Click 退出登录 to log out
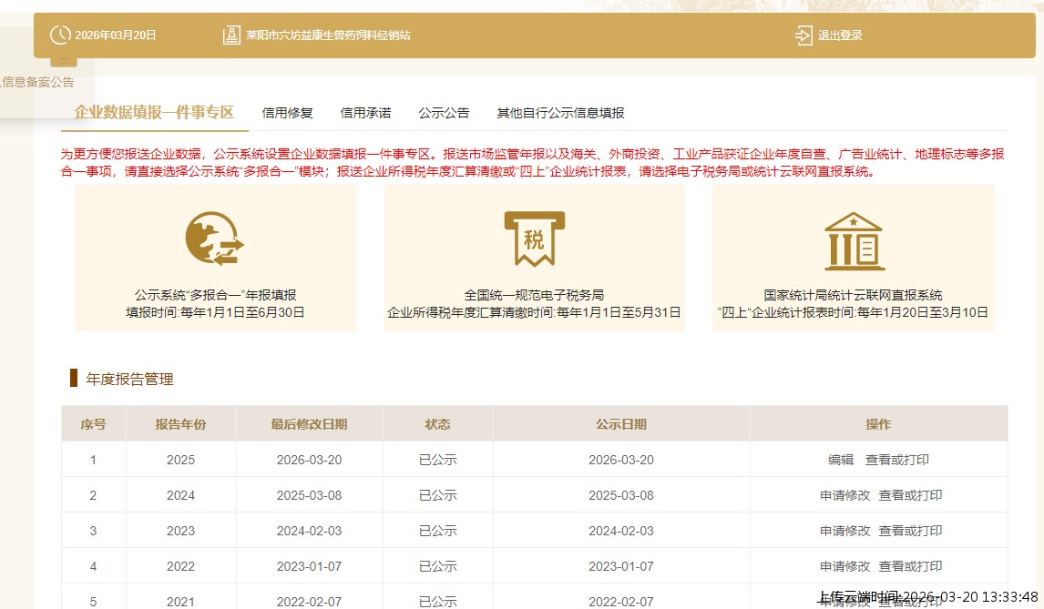The image size is (1044, 609). coord(839,36)
